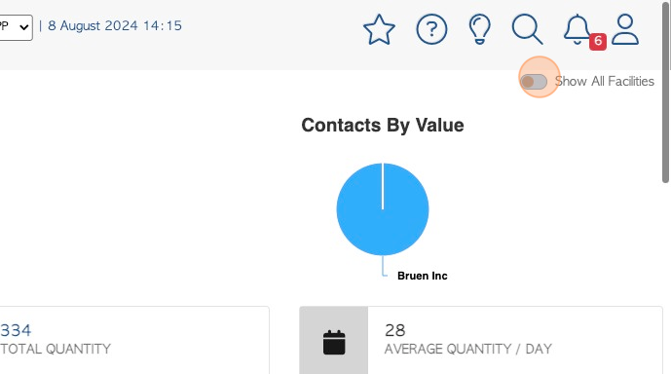Open the dropdown beside the date
The width and height of the screenshot is (671, 374).
point(16,27)
